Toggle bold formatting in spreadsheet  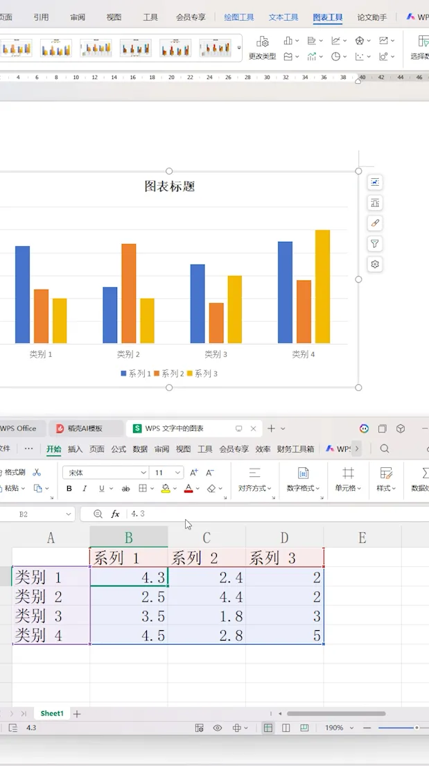pos(69,489)
